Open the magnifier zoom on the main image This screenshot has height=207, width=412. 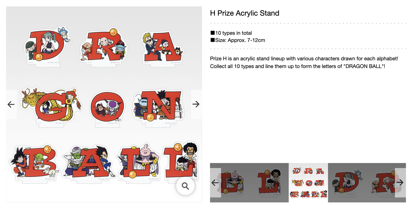pos(185,186)
